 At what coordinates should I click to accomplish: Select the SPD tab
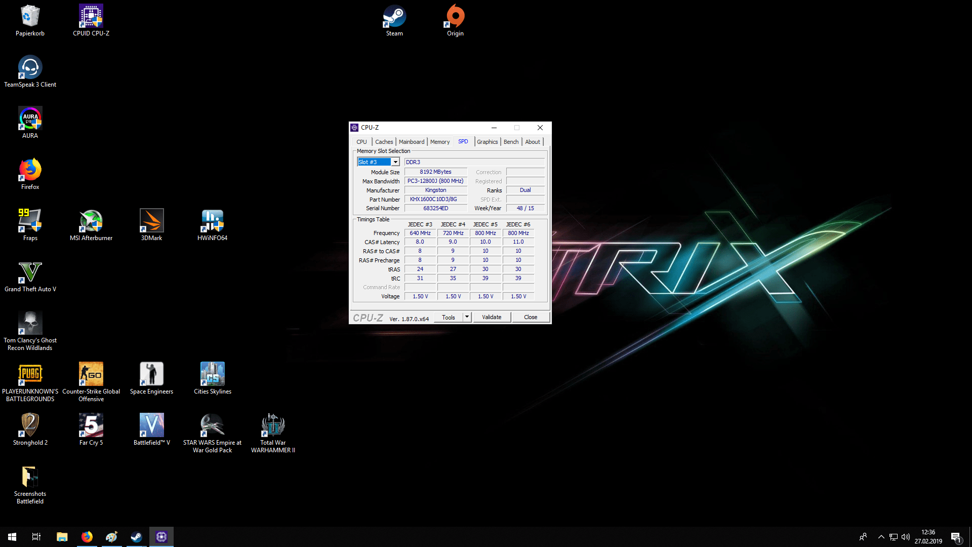pos(463,141)
